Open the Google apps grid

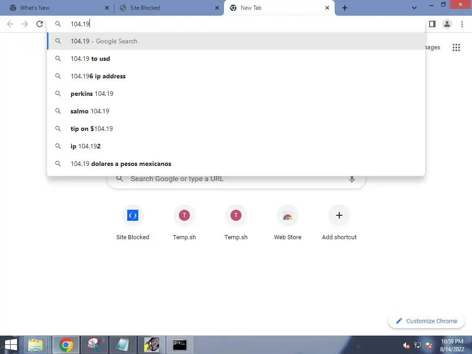pos(456,47)
